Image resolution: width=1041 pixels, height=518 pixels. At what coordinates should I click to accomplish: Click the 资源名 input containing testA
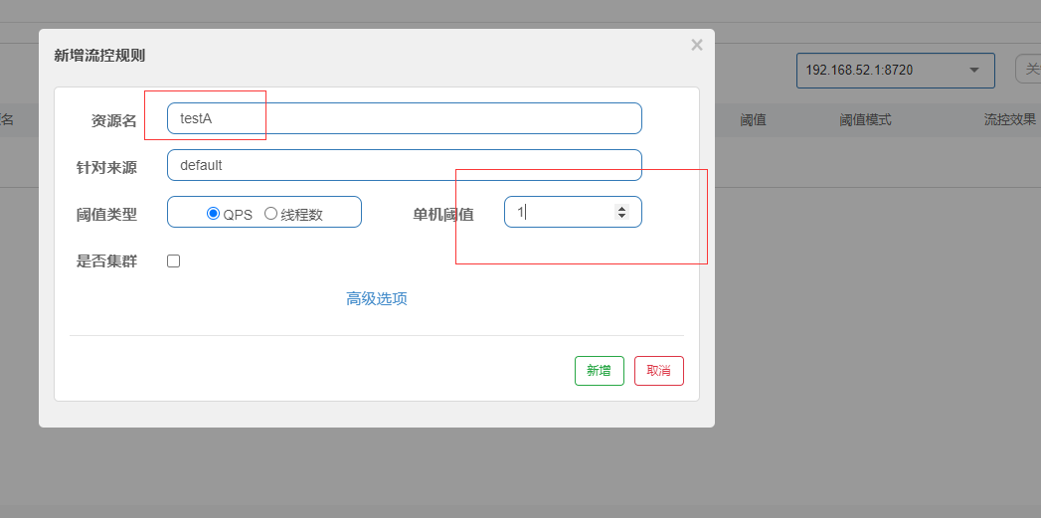coord(405,118)
